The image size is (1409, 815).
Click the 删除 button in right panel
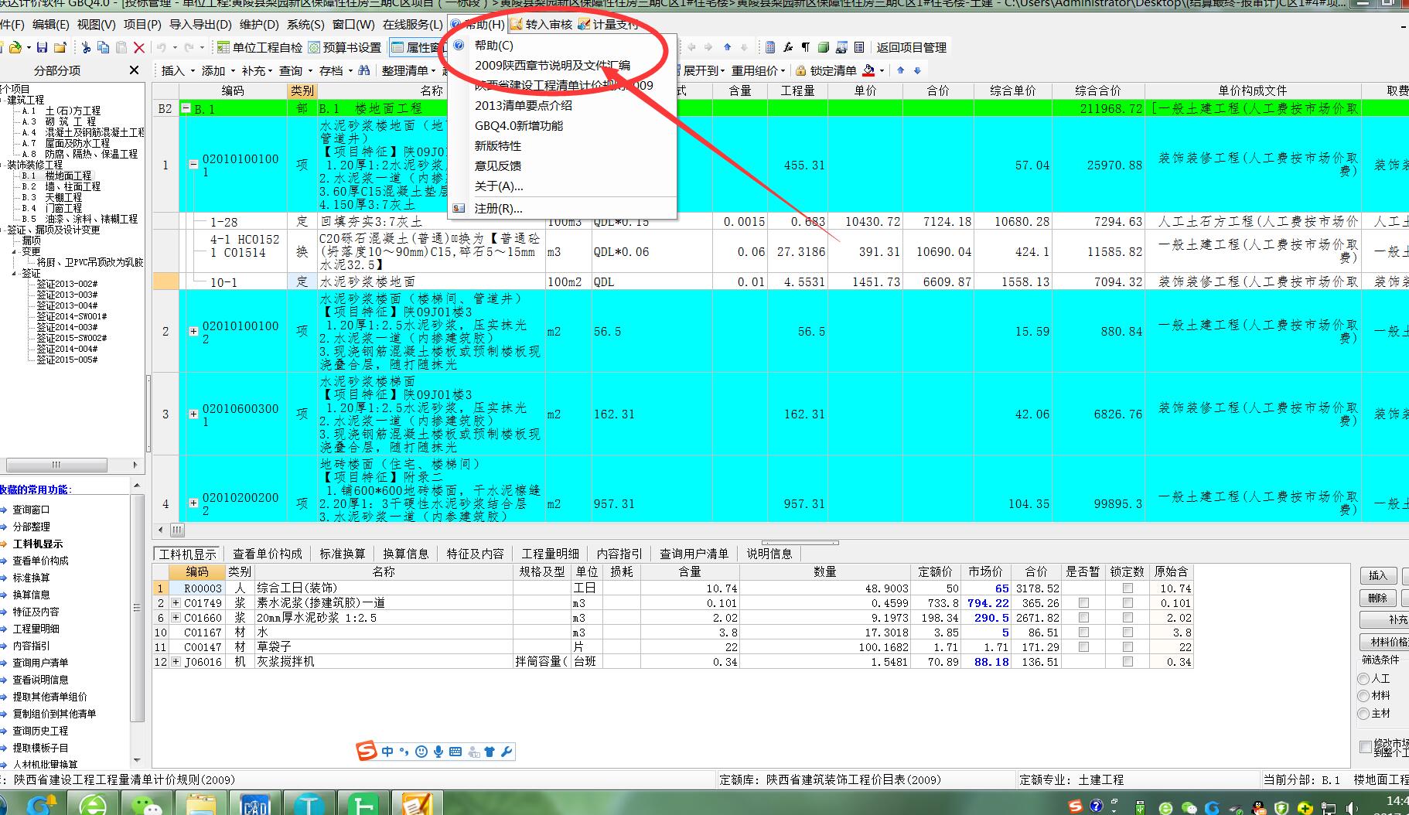[1378, 598]
